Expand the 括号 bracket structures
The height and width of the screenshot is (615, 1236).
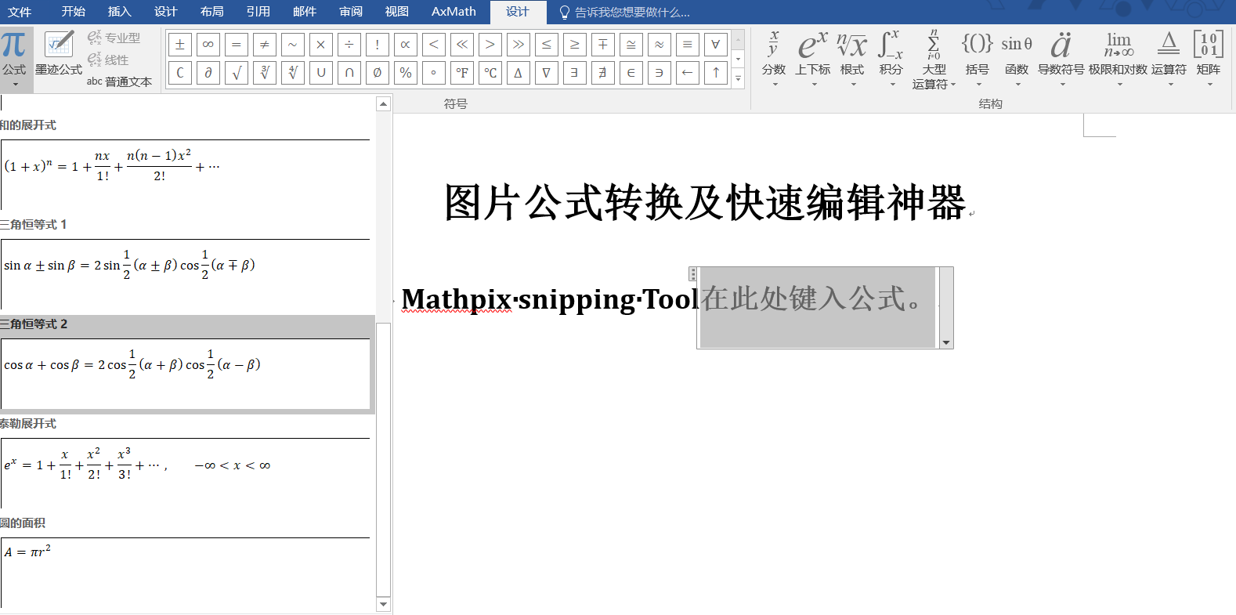tap(978, 60)
